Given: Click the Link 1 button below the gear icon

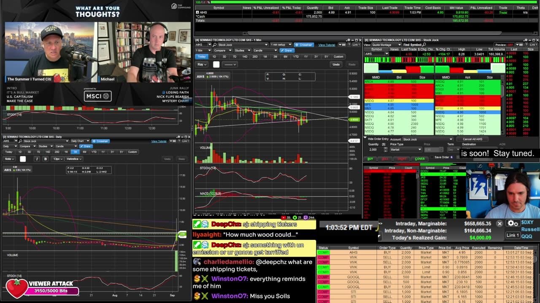Looking at the screenshot, I should click(513, 235).
